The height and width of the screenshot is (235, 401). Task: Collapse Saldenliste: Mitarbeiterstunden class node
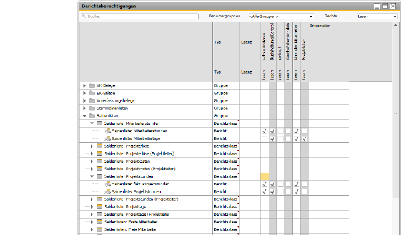click(x=92, y=123)
